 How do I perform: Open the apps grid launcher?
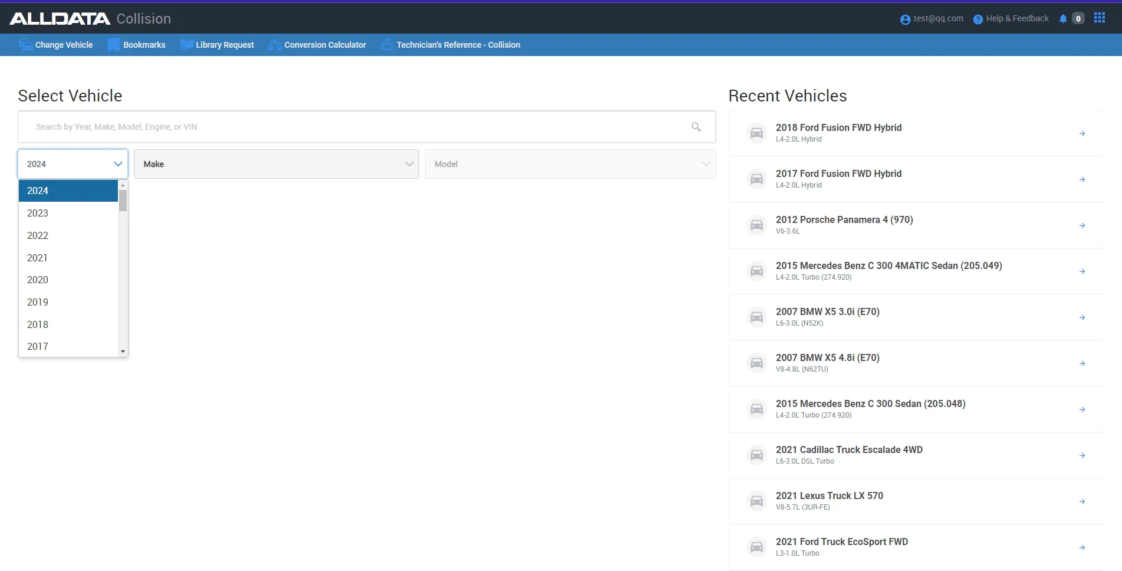1099,18
